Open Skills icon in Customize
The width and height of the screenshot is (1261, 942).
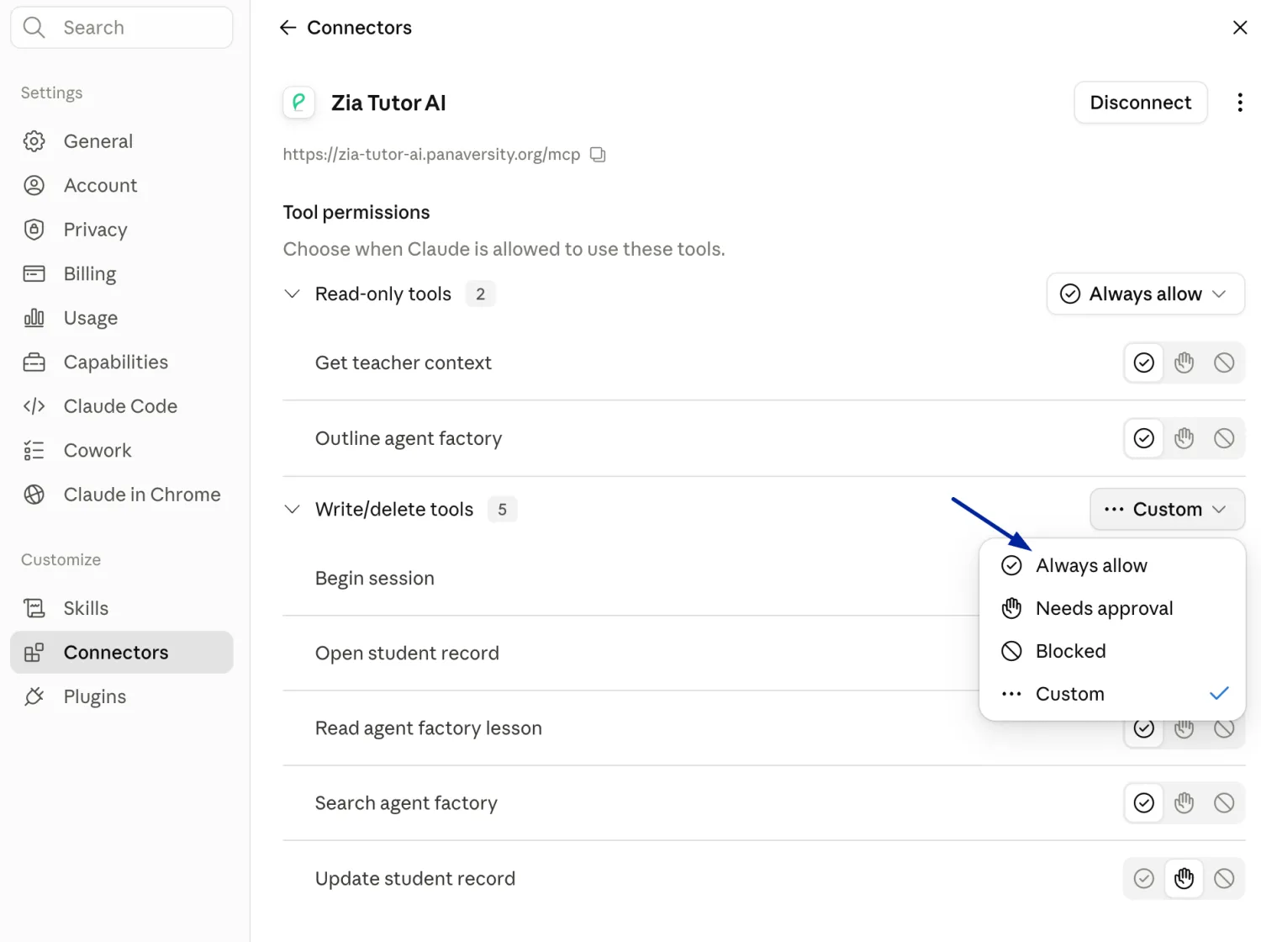point(34,608)
